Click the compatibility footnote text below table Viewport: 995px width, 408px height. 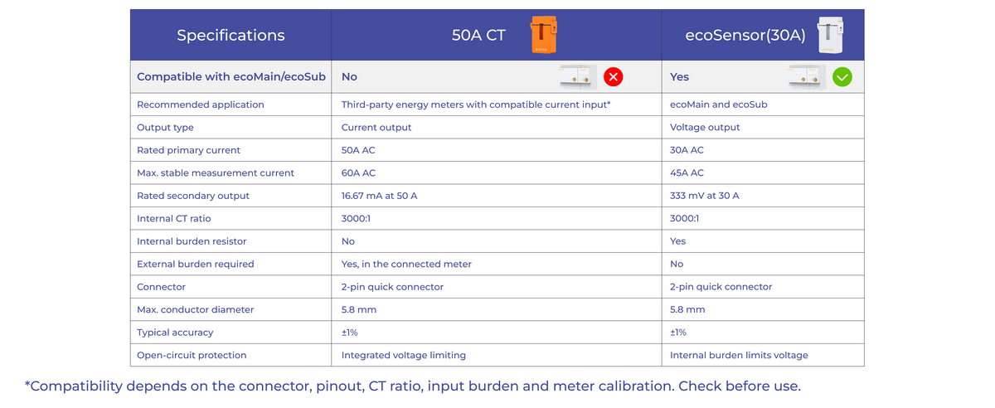(413, 386)
